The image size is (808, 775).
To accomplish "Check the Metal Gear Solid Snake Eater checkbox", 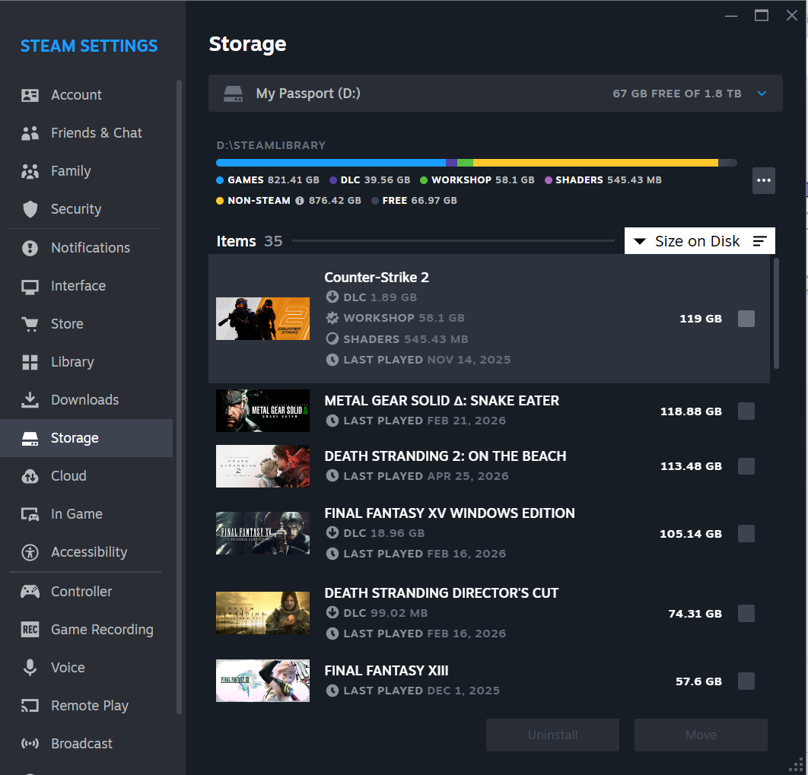I will [x=746, y=411].
